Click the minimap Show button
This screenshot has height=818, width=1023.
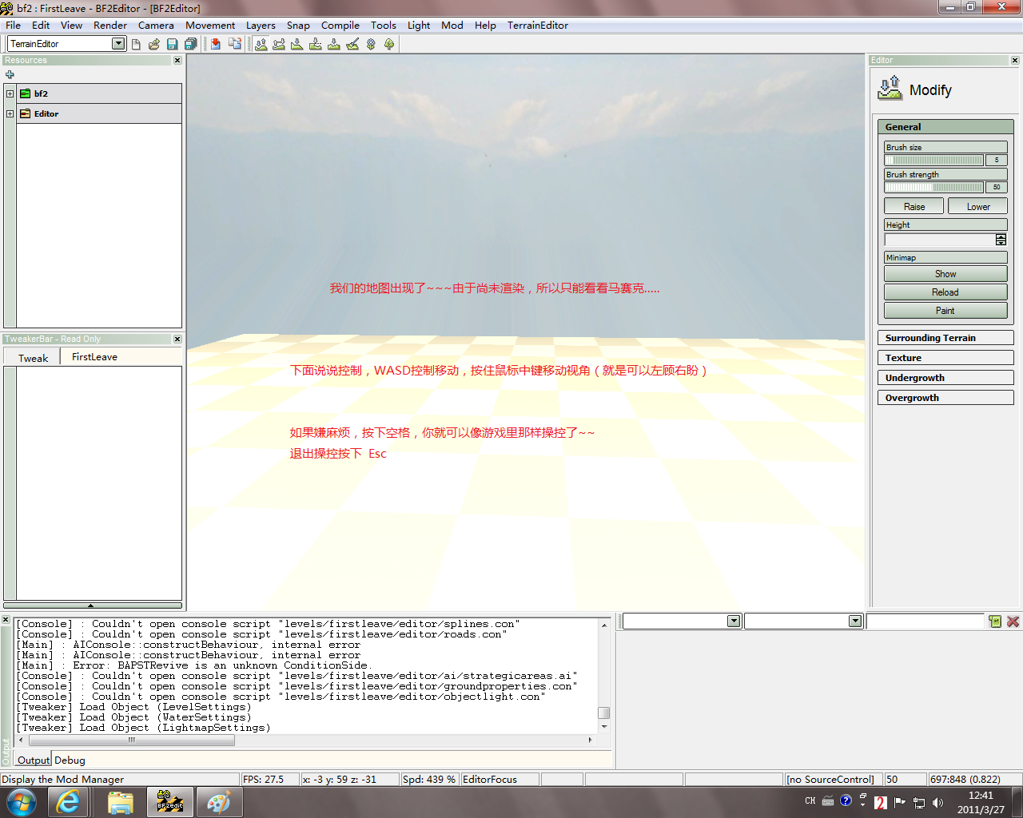pos(945,274)
